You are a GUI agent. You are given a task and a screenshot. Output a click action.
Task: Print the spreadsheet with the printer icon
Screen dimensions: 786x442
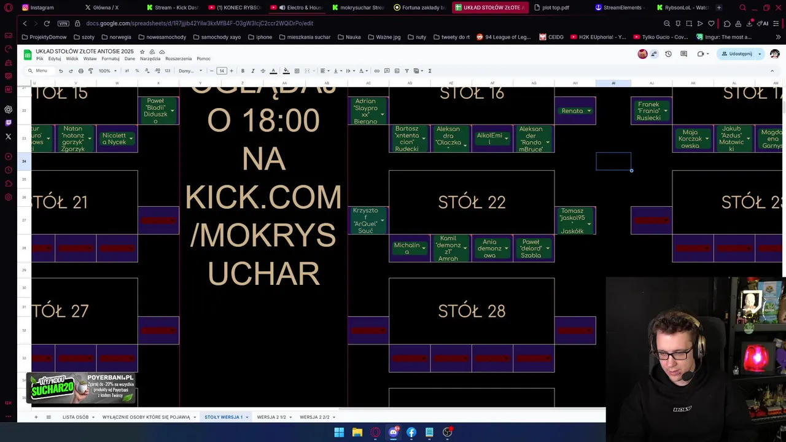pos(80,71)
